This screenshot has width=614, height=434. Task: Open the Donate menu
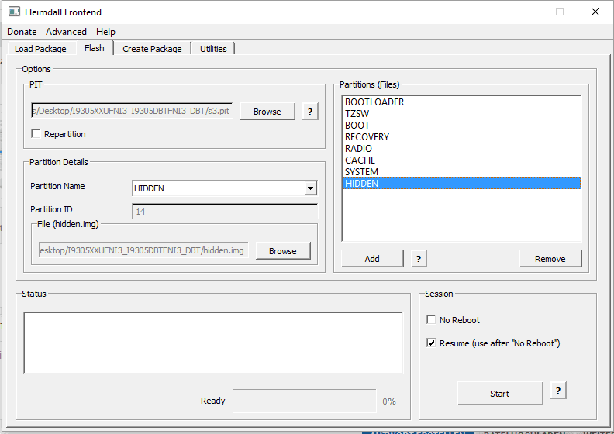(x=22, y=32)
